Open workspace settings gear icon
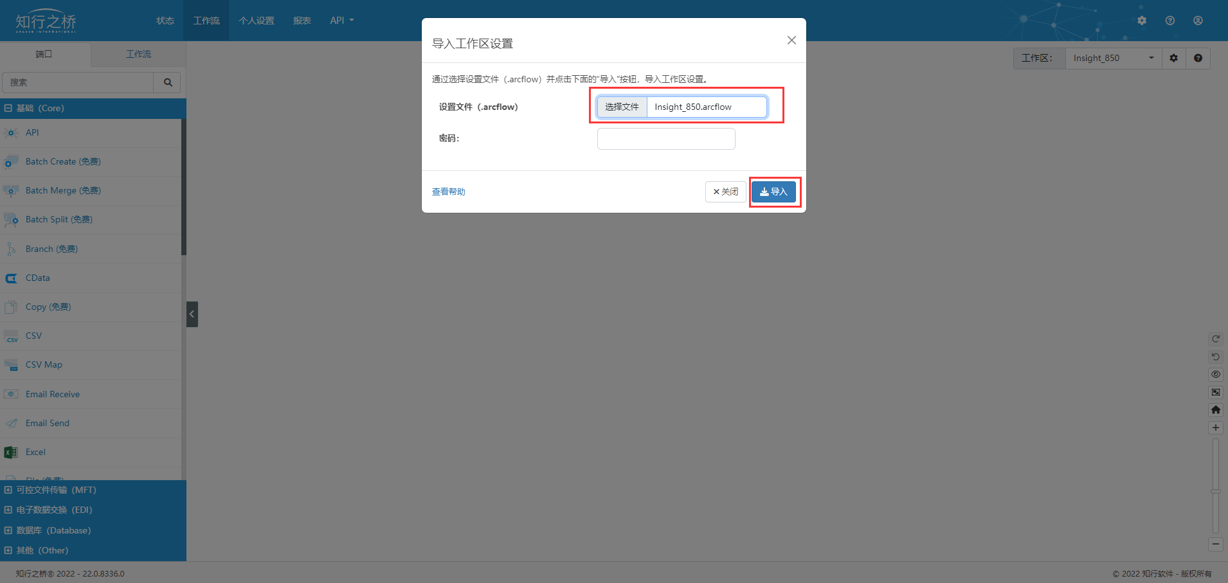1228x583 pixels. point(1173,58)
